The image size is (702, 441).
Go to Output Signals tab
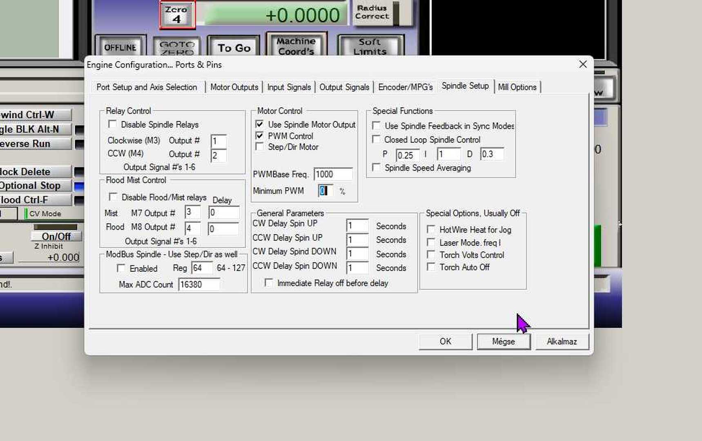click(x=344, y=87)
